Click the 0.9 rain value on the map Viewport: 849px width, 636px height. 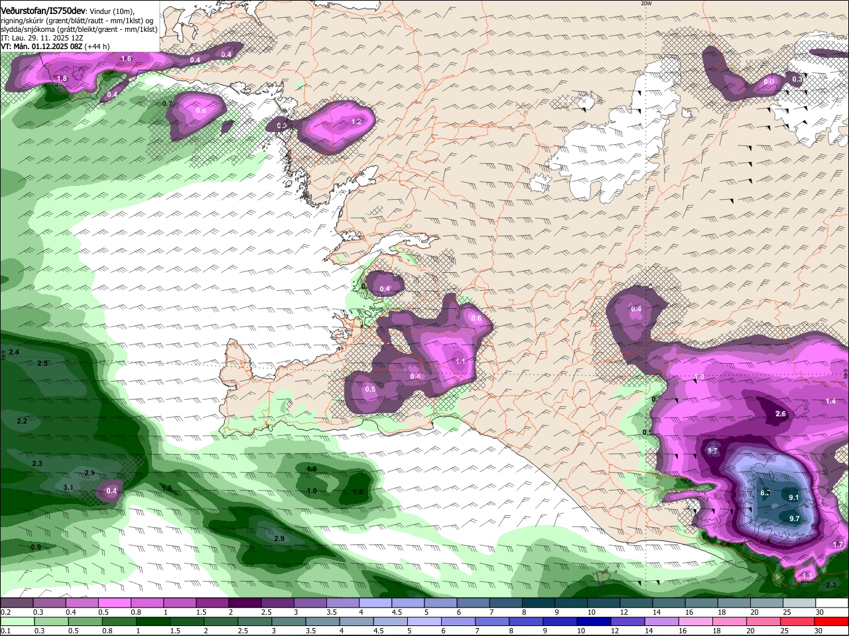click(x=36, y=547)
